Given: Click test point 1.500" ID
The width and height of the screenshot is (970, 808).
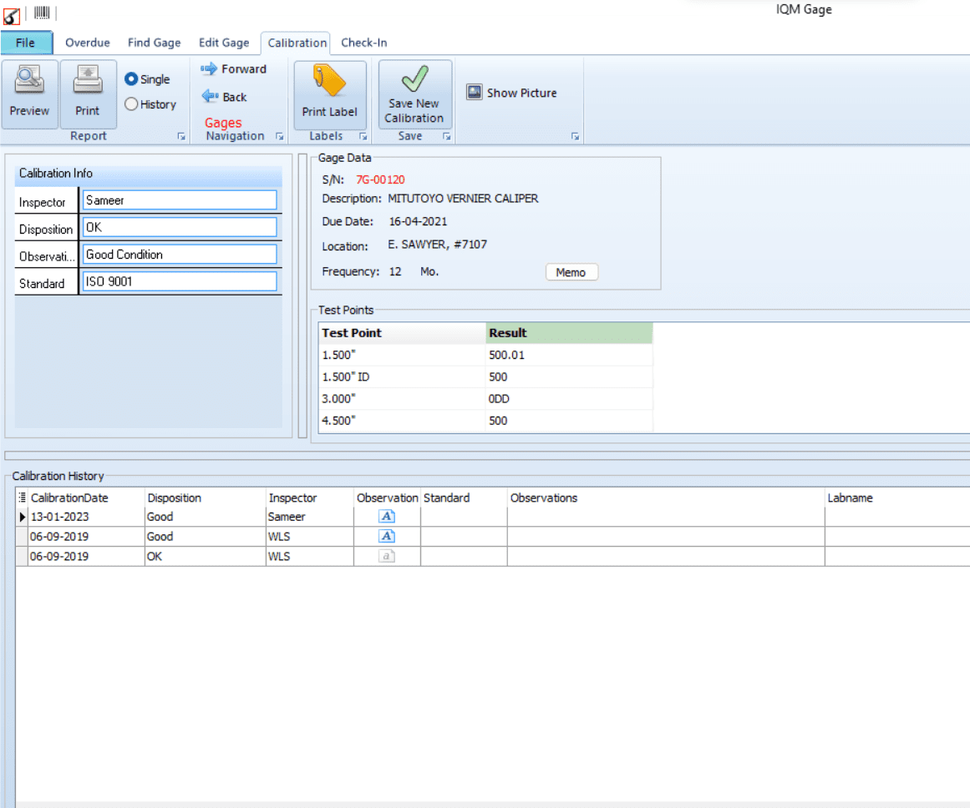Looking at the screenshot, I should pos(402,376).
